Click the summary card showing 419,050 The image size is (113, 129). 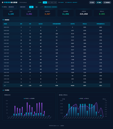(x=84, y=13)
